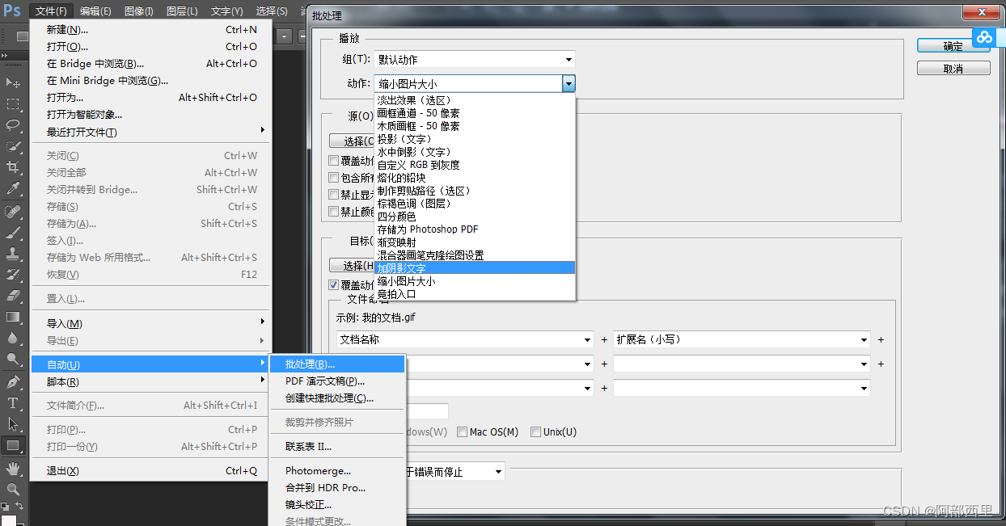Uncheck the 覆盖动作 checkbox in the destination section
Viewport: 1006px width, 526px height.
(x=334, y=284)
